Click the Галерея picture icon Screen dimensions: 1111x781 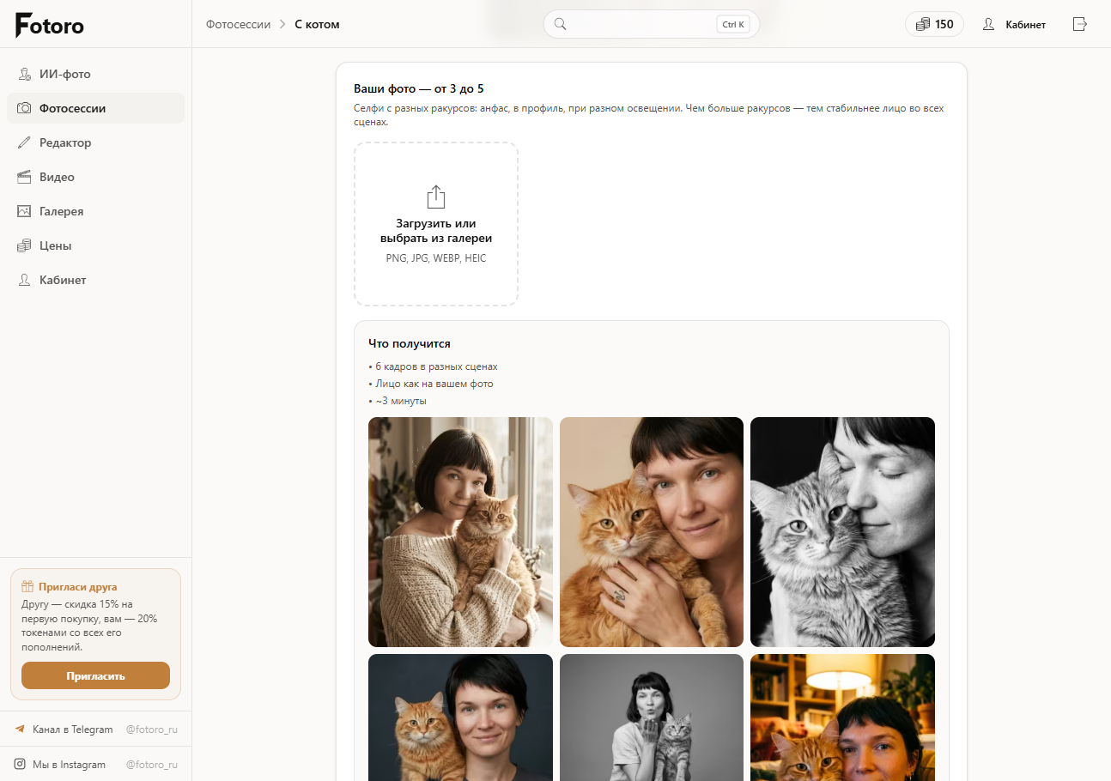coord(24,212)
